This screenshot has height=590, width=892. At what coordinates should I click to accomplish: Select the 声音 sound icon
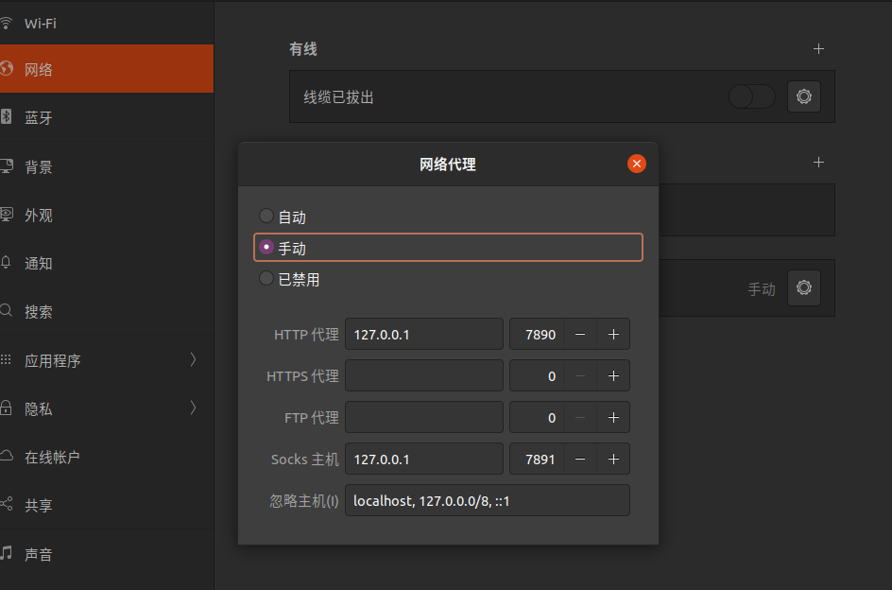point(9,554)
